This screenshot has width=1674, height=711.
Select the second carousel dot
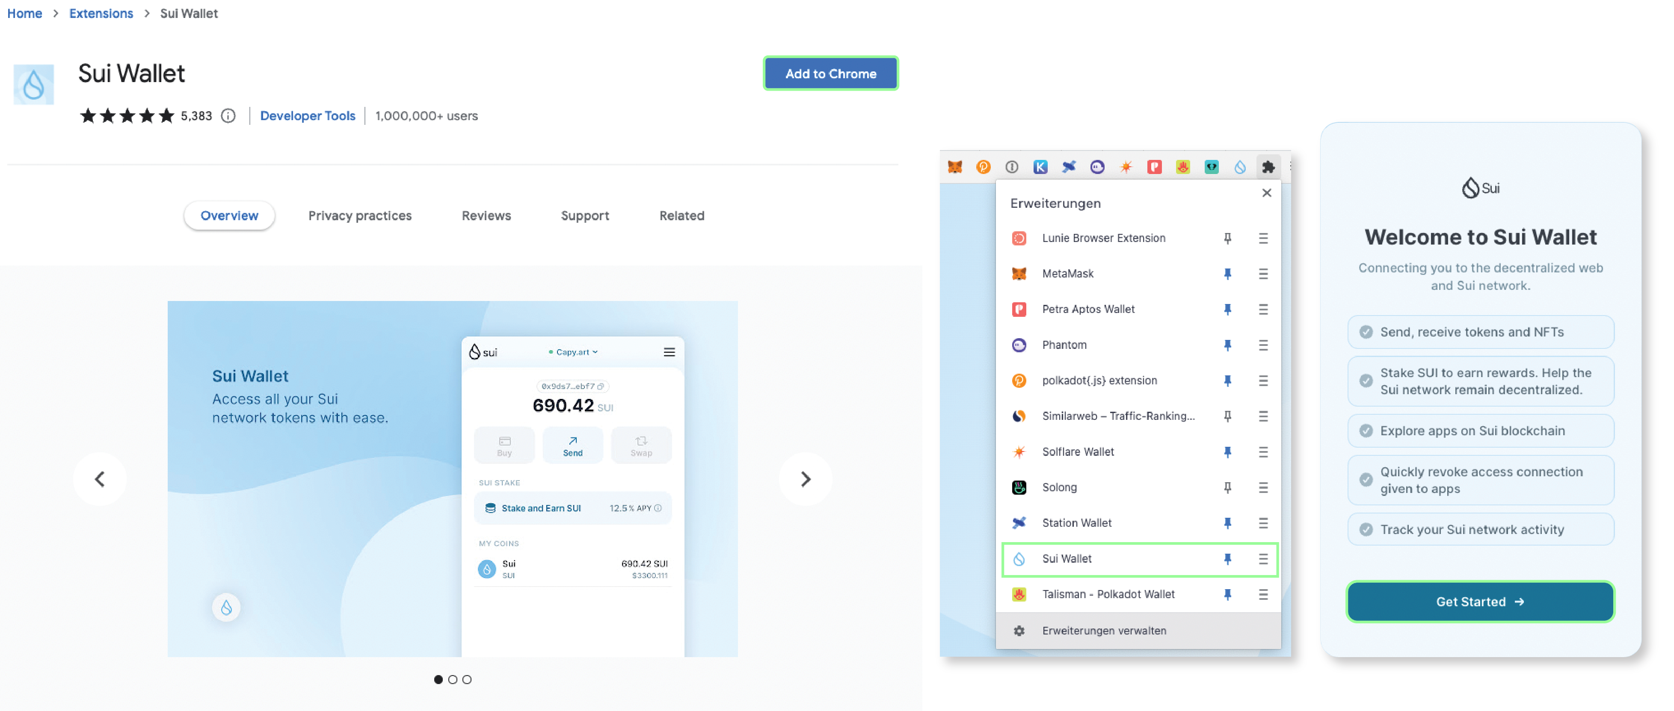452,680
